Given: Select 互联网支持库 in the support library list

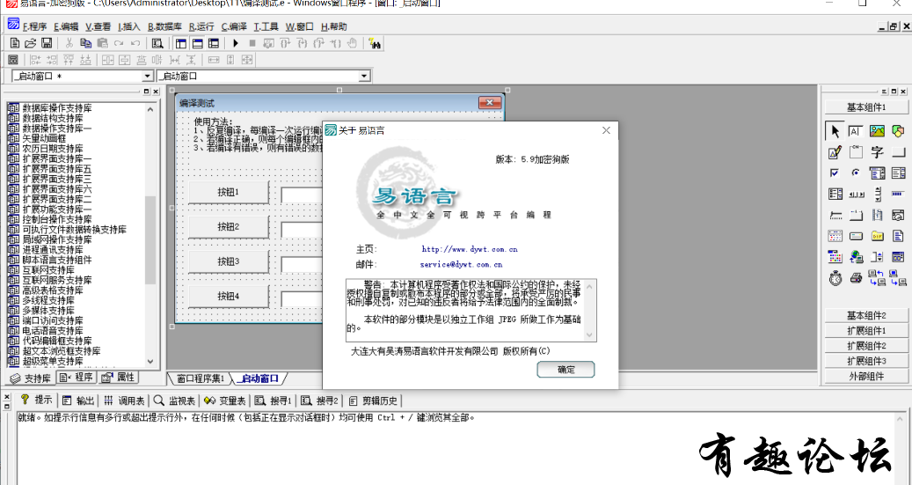Looking at the screenshot, I should [48, 270].
